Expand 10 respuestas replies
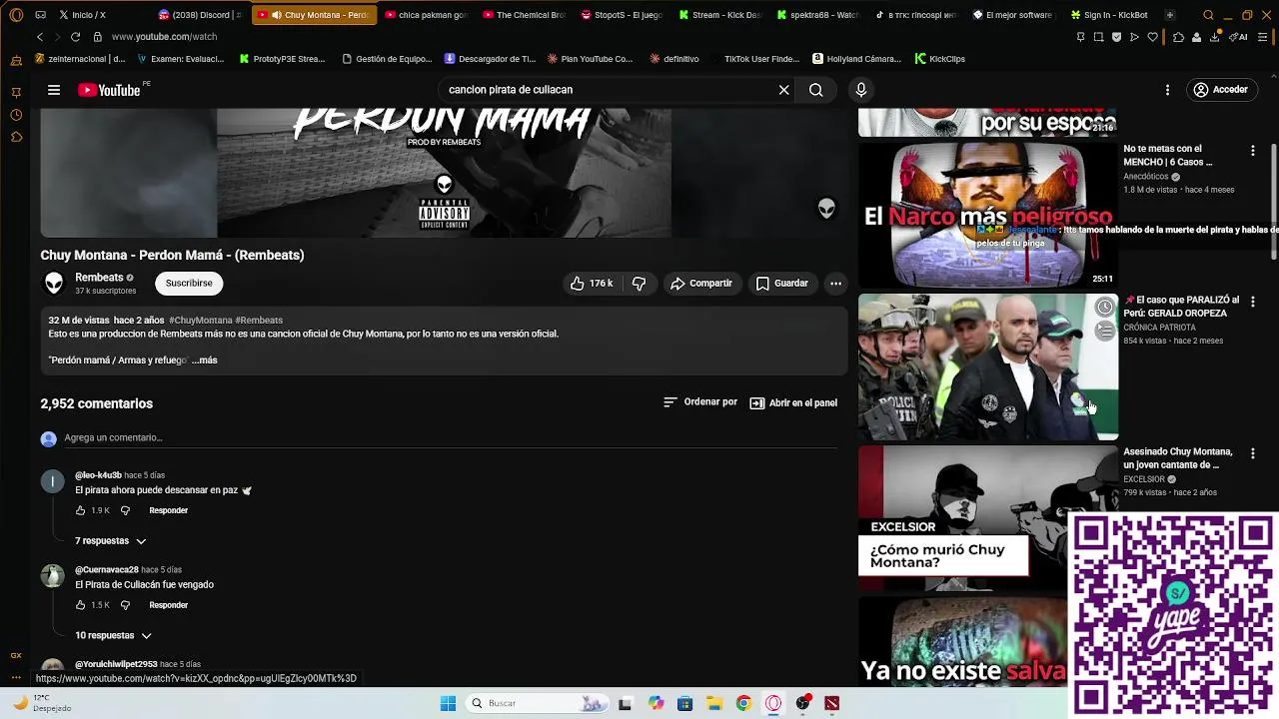This screenshot has width=1279, height=719. coord(113,636)
